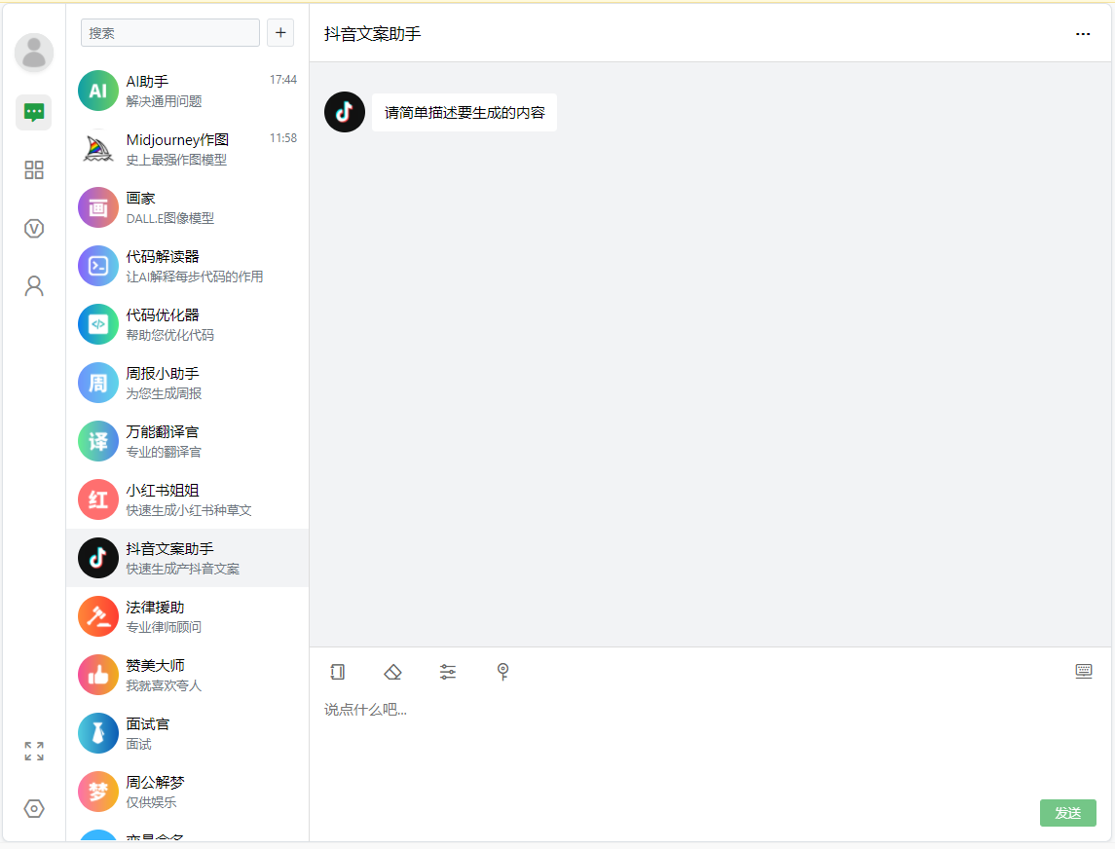Click the 专业律师顾问 subtitle

164,627
